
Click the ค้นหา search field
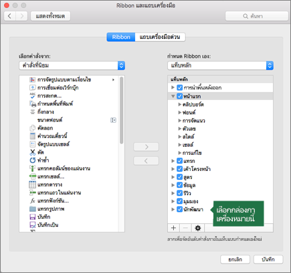coord(257,16)
